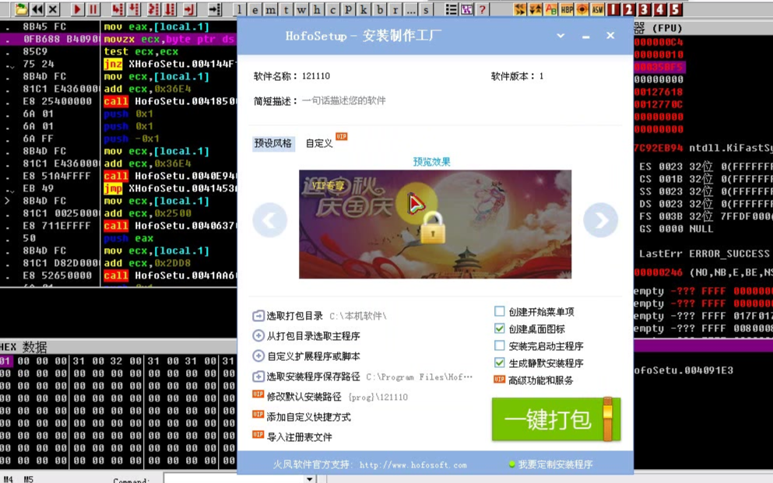
Task: Open Breakpoints via the 'b' toolbar button
Action: 380,9
